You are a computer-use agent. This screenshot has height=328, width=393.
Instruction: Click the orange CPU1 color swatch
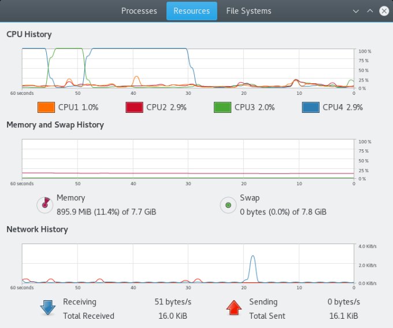[46, 108]
